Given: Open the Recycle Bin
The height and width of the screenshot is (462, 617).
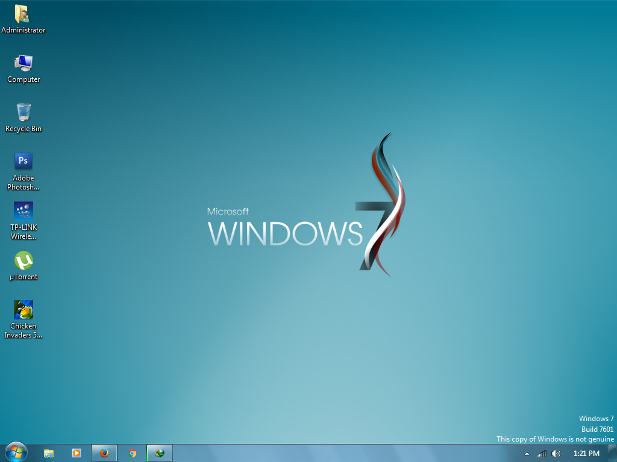Looking at the screenshot, I should [x=23, y=112].
